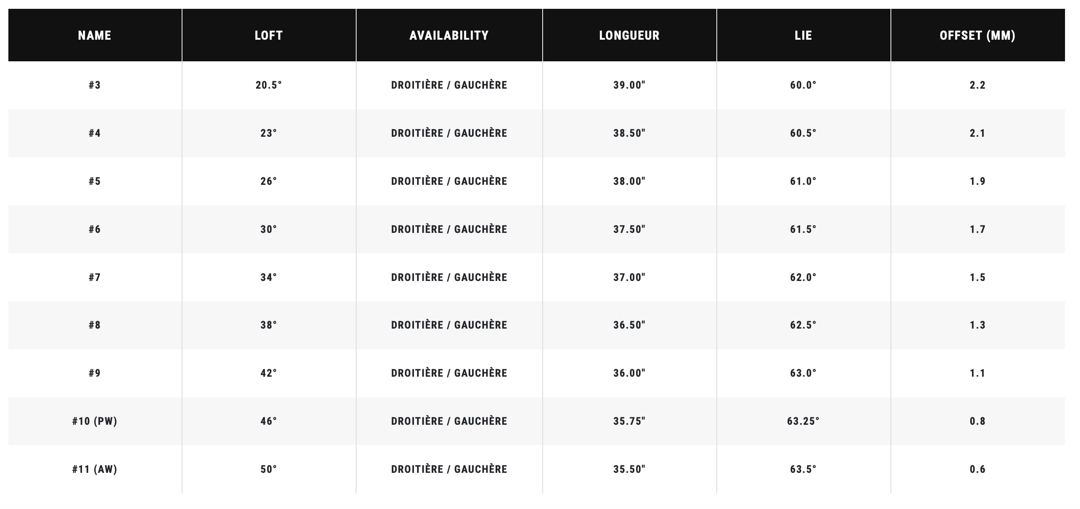1080x509 pixels.
Task: Select the #7 iron name cell
Action: (x=95, y=277)
